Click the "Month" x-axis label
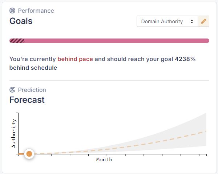This screenshot has width=218, height=174. [104, 159]
